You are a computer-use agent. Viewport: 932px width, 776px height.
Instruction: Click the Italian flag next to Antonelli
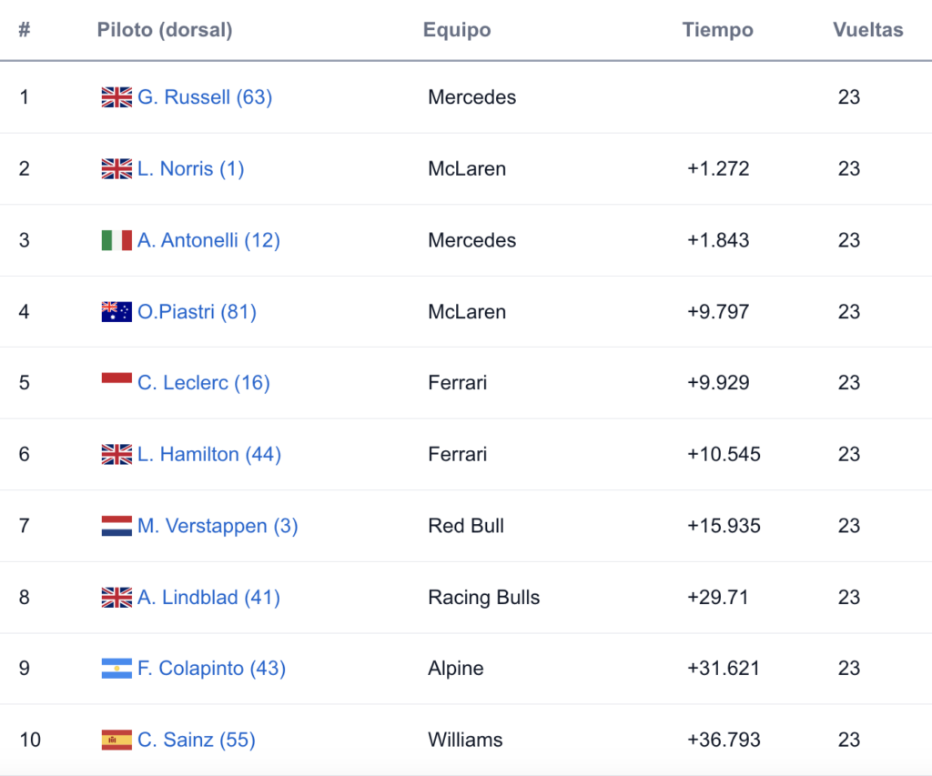tap(116, 240)
